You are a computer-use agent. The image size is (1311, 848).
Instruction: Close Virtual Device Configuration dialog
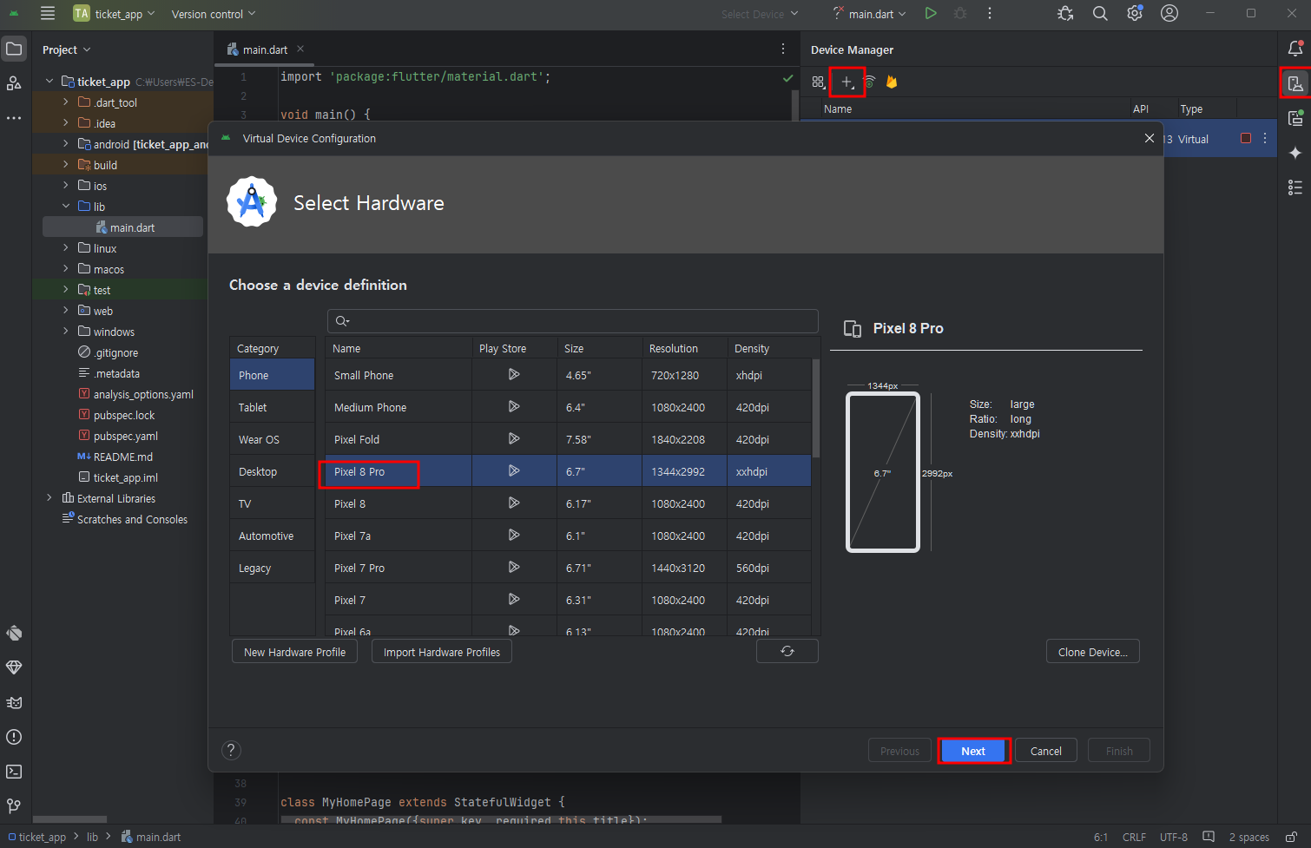click(x=1150, y=138)
